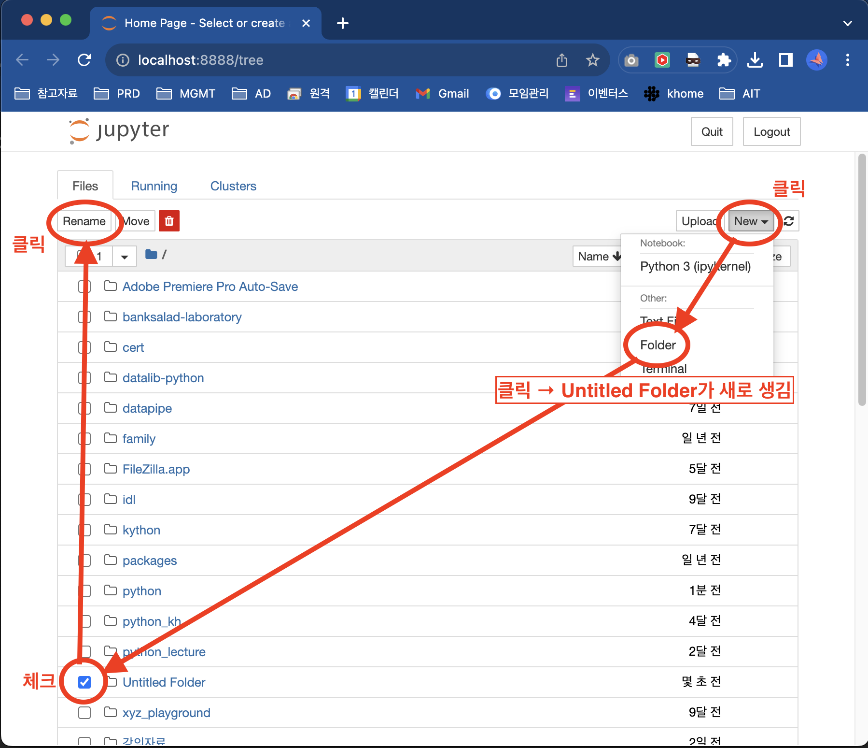Click the root folder breadcrumb icon
868x748 pixels.
click(151, 254)
